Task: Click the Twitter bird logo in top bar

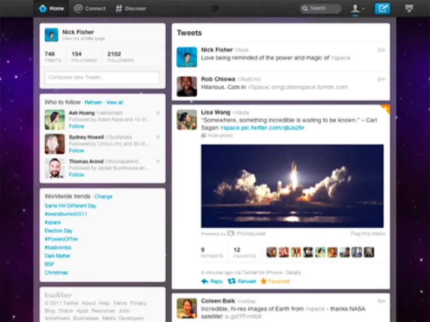Action: 215,8
